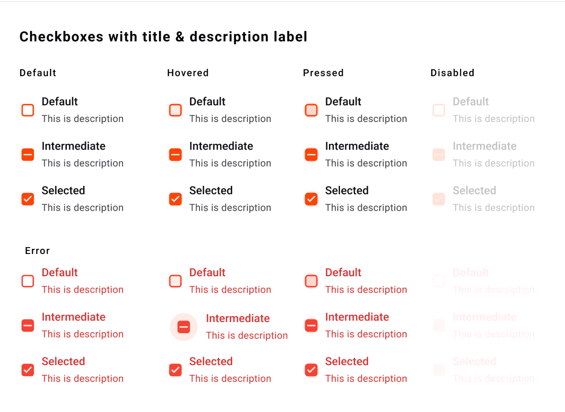The width and height of the screenshot is (565, 412).
Task: Toggle red Intermediate checkbox in Error first column
Action: [x=28, y=326]
